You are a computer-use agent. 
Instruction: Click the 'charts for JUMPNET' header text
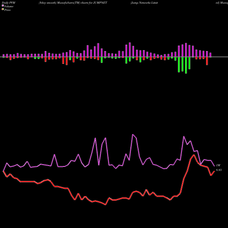[94, 3]
